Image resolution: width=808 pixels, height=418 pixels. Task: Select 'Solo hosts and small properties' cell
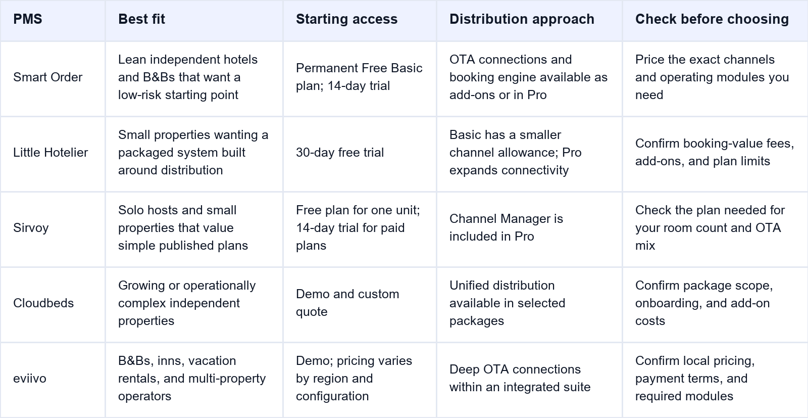(194, 229)
